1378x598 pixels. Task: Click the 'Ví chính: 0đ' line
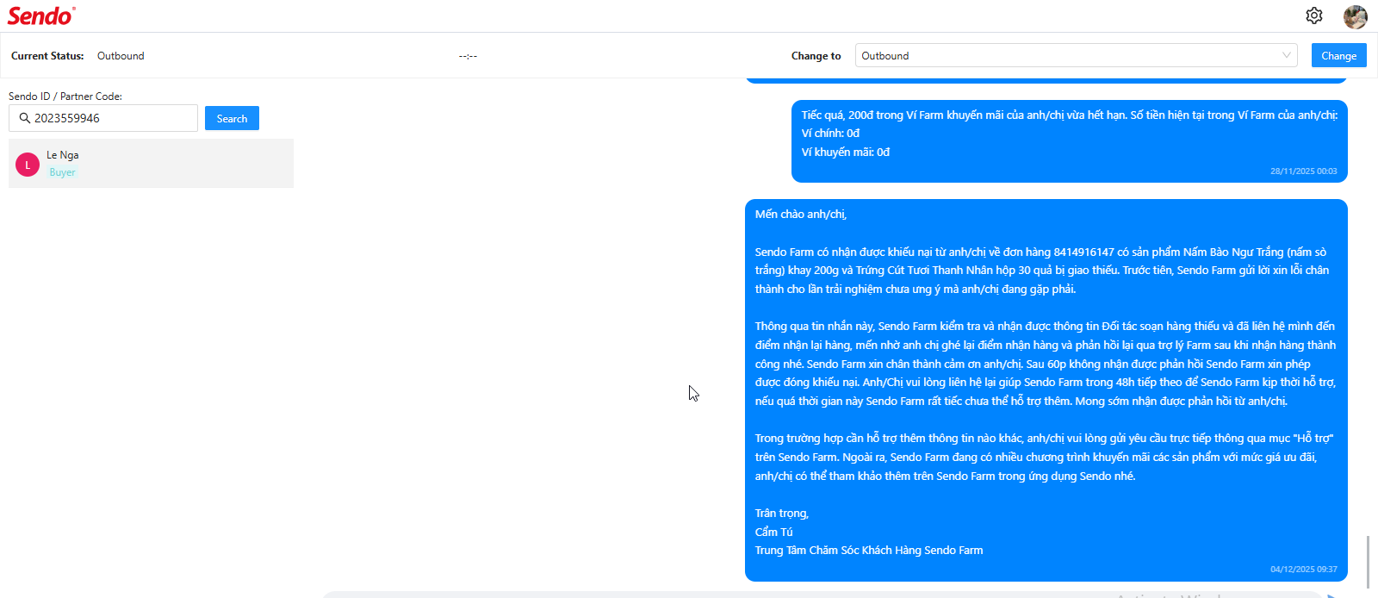tap(830, 134)
